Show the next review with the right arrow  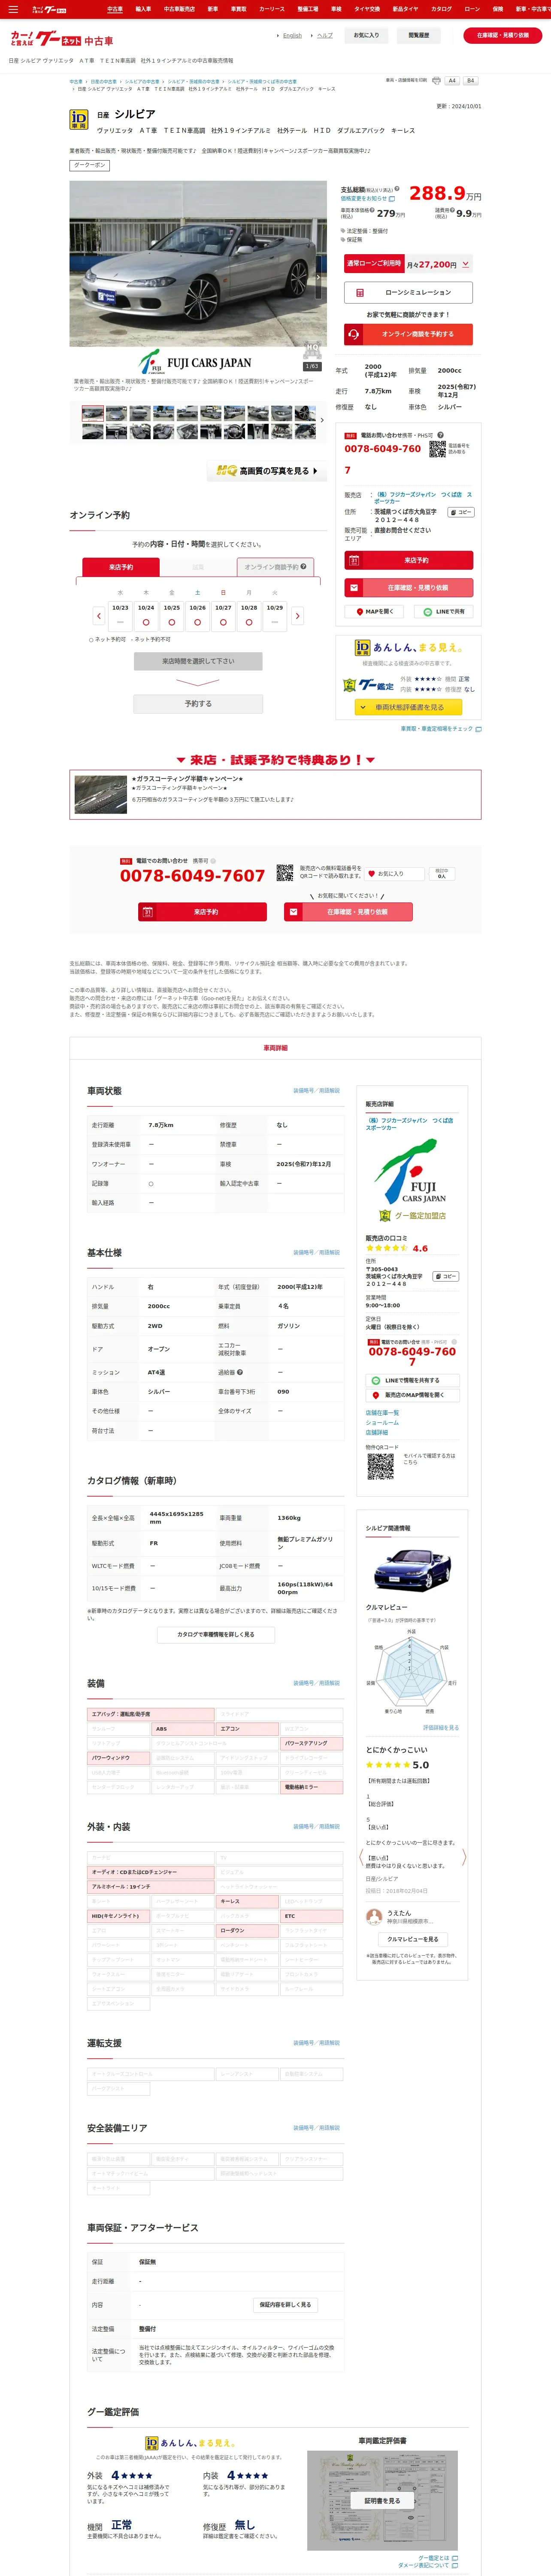(463, 1857)
